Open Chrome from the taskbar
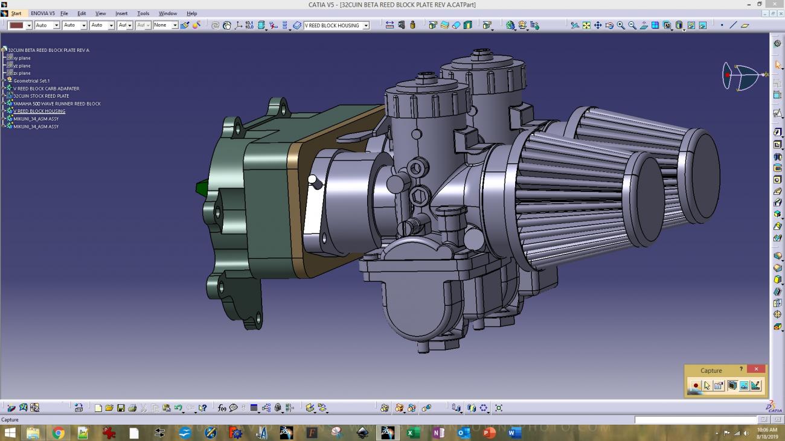 (58, 433)
